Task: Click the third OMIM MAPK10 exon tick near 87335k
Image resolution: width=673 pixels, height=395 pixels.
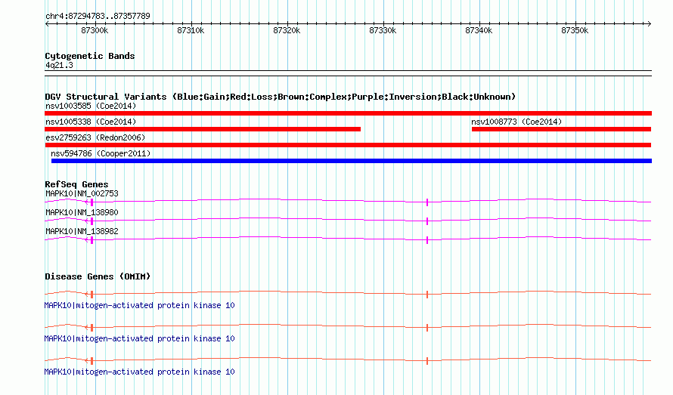Action: coord(427,361)
